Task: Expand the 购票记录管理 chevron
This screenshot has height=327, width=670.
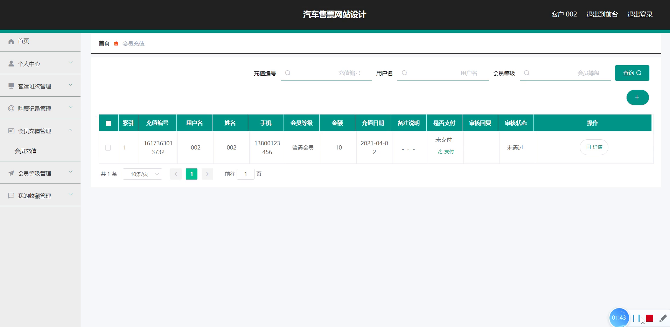Action: 70,107
